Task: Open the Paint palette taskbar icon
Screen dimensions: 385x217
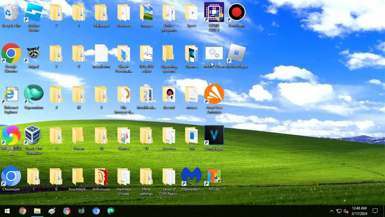Action: click(x=52, y=211)
